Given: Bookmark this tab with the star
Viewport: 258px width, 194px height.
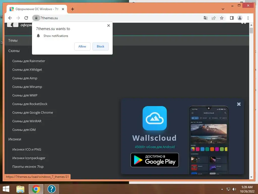Looking at the screenshot, I should pos(222,18).
